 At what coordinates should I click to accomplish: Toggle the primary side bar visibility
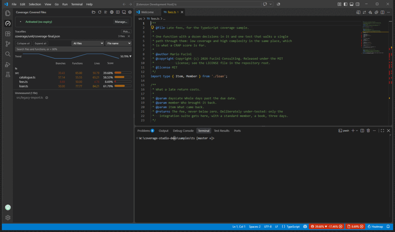[x=346, y=4]
